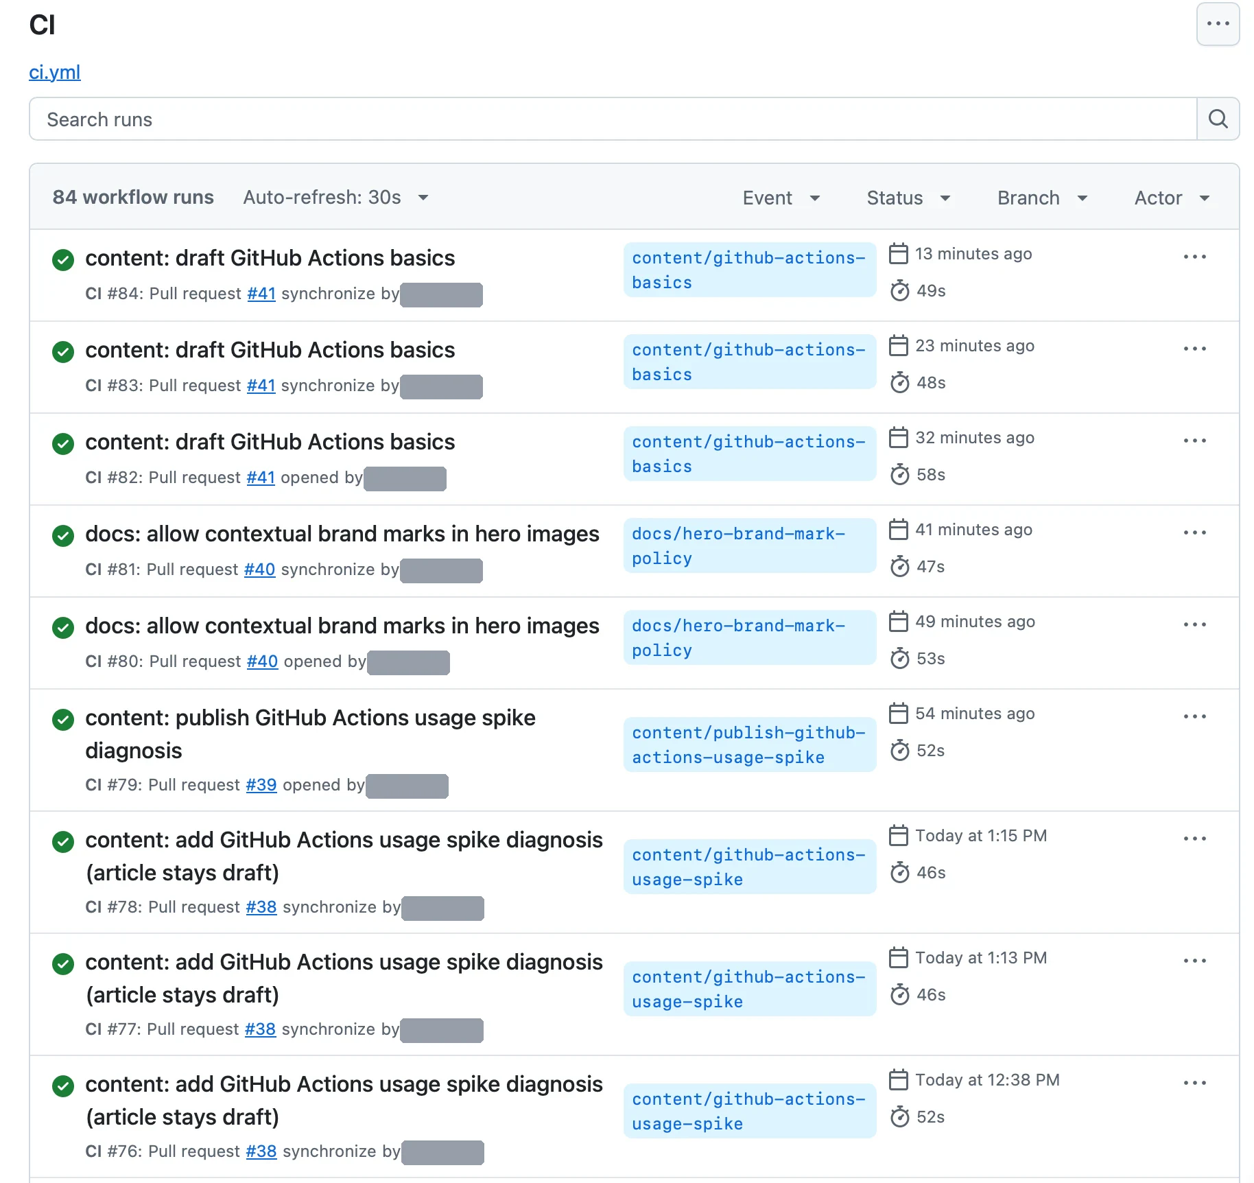Open the Branch filter dropdown
Screen dimensions: 1254x1183
coord(1042,198)
